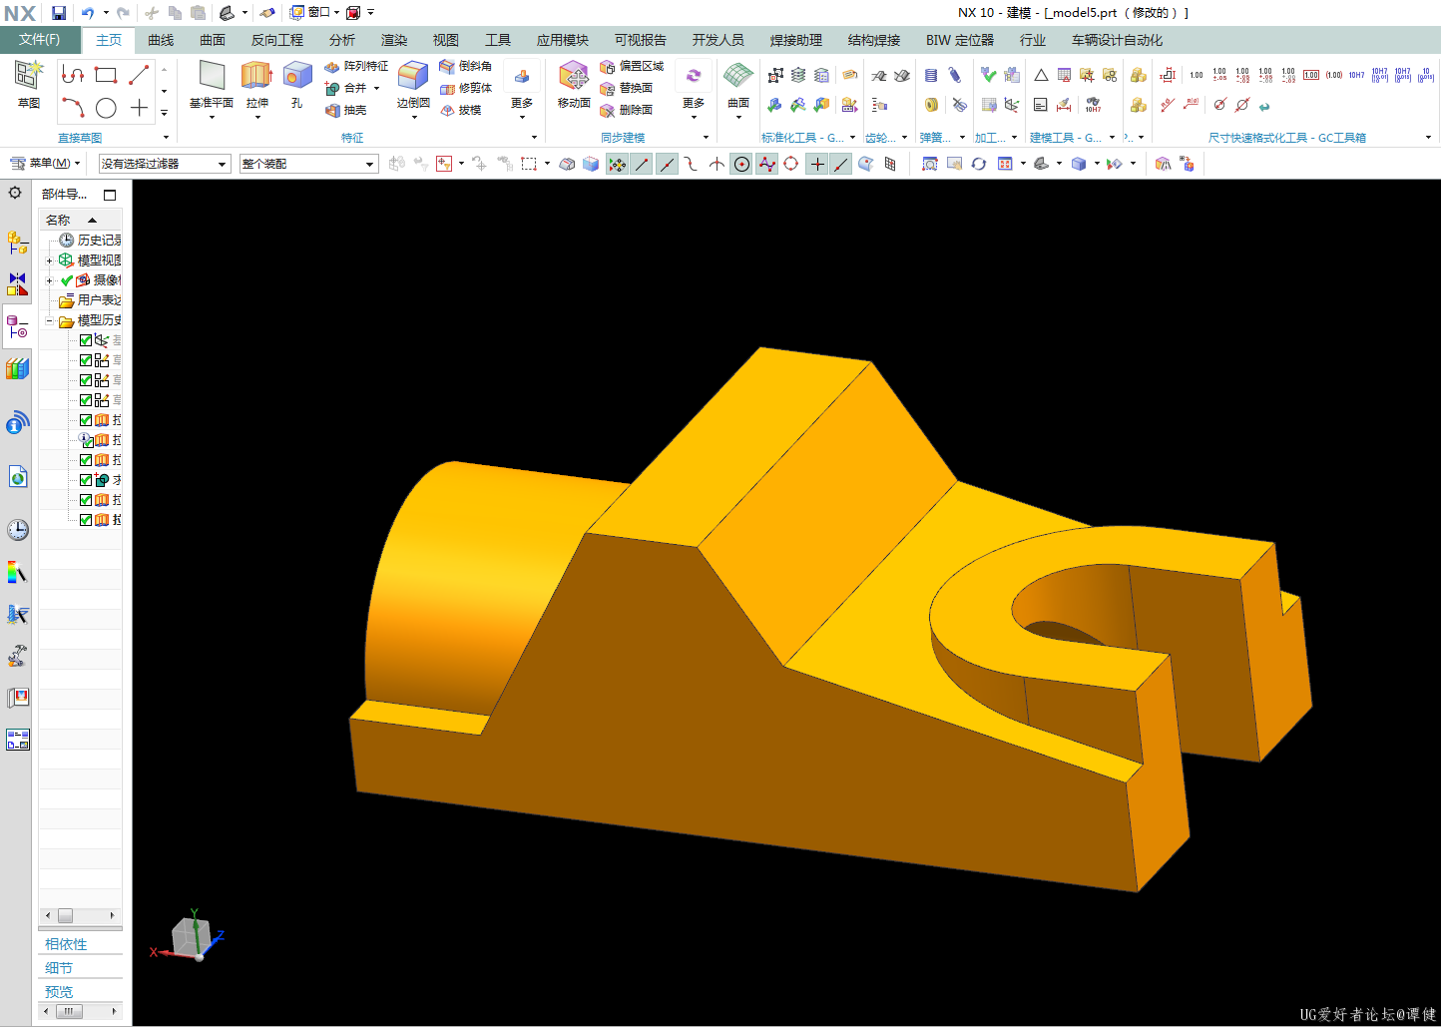
Task: Toggle checkbox of second sketch feature row
Action: 86,380
